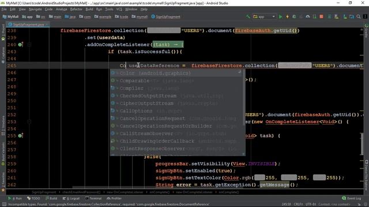Image resolution: width=369 pixels, height=207 pixels.
Task: Choose CheckedOutputStream completion suggestion
Action: coord(176,96)
